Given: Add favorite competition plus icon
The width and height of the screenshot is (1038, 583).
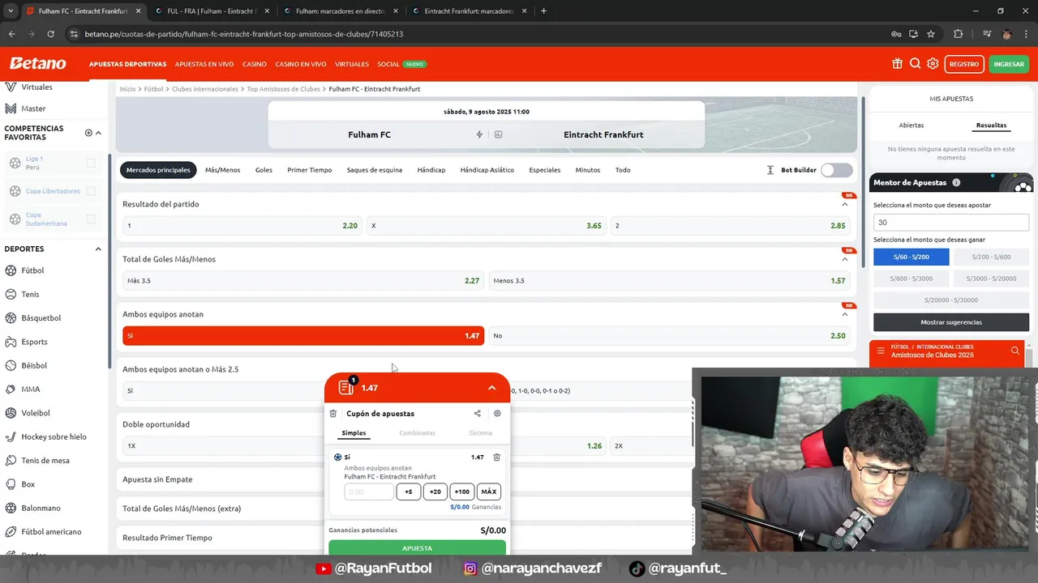Looking at the screenshot, I should pyautogui.click(x=88, y=133).
